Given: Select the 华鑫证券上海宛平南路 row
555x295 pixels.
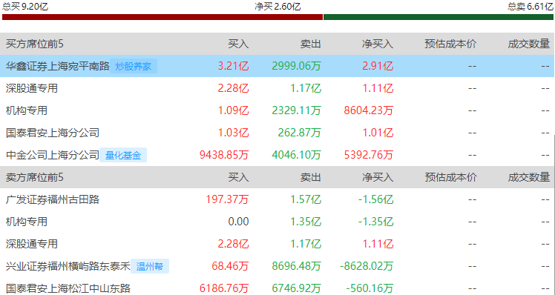Looking at the screenshot, I should point(277,66).
